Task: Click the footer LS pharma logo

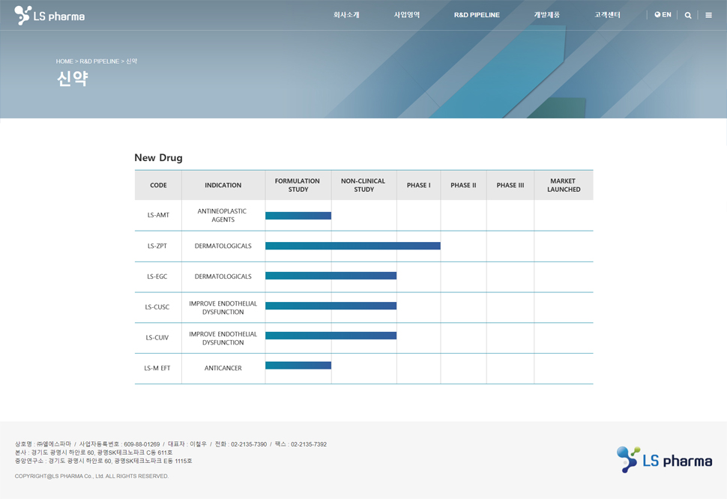Action: tap(664, 459)
